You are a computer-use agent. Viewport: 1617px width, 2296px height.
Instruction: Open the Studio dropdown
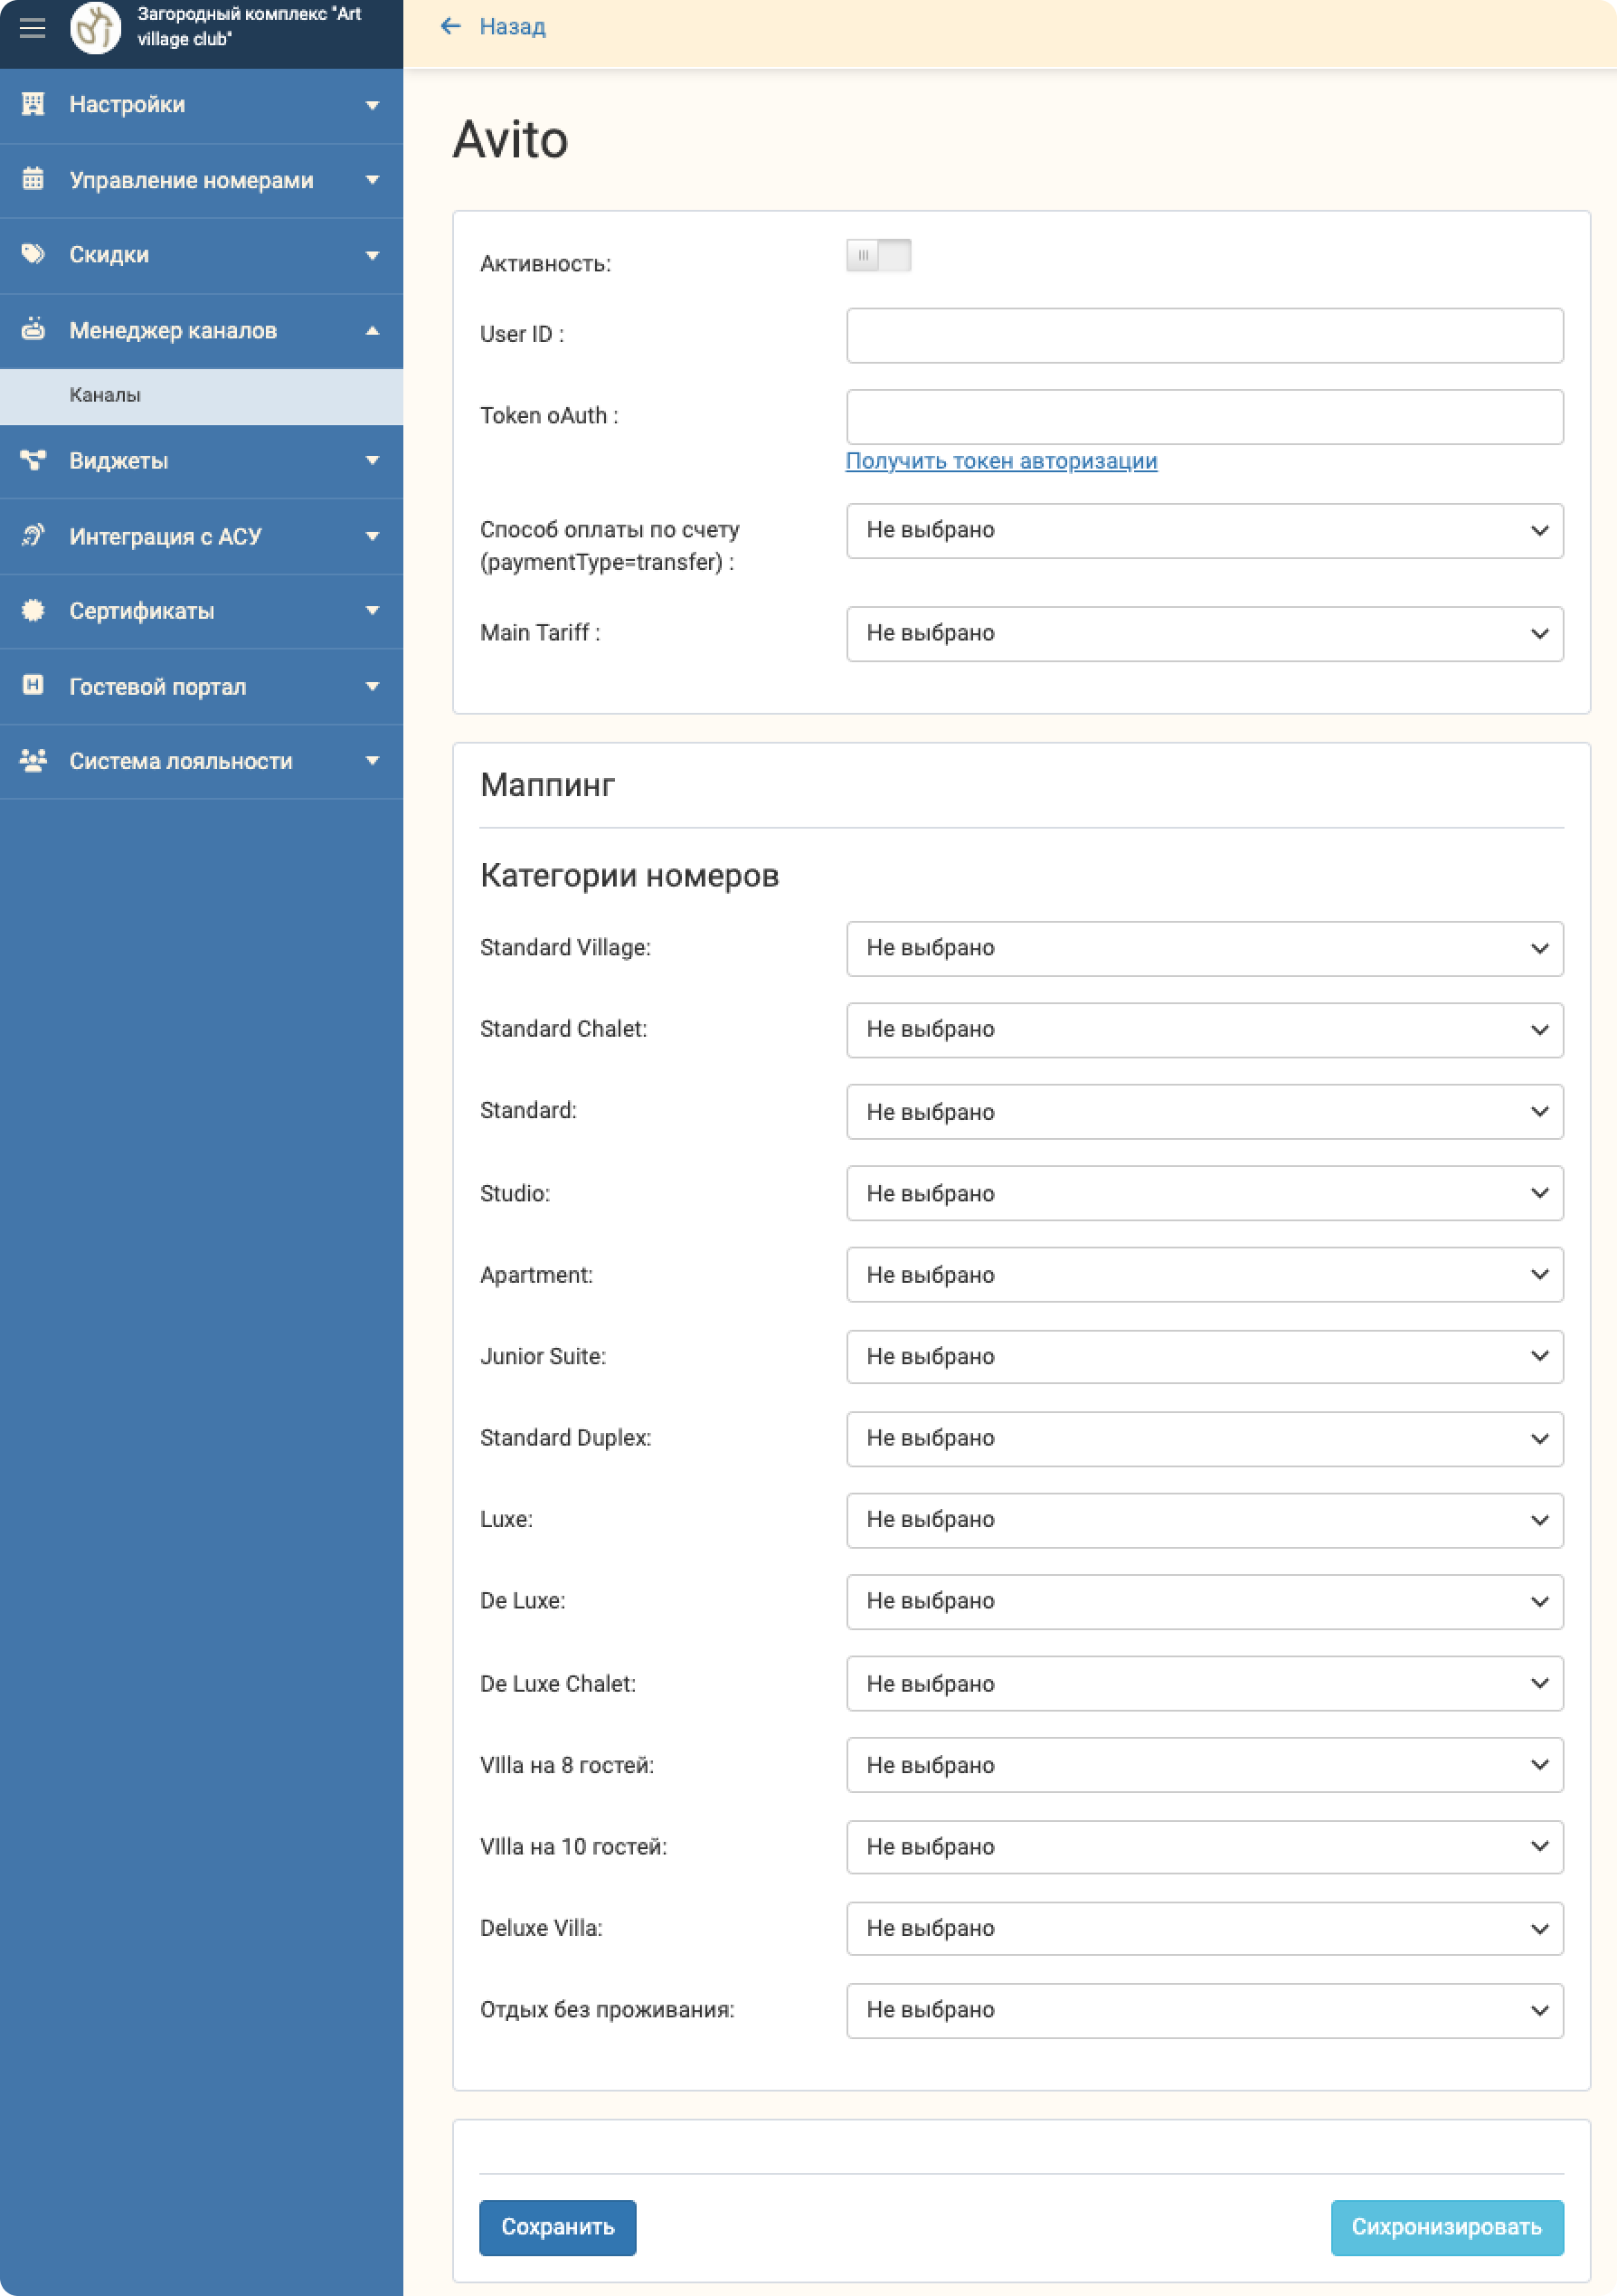[x=1205, y=1193]
